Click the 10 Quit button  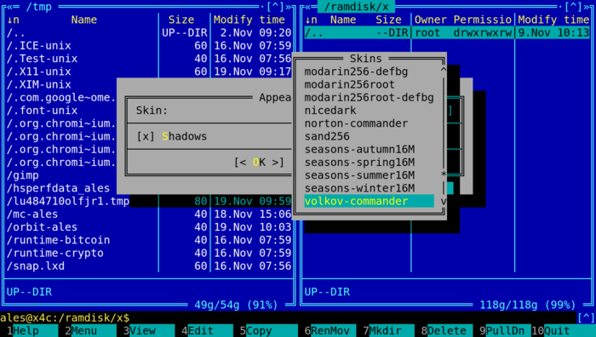(564, 331)
